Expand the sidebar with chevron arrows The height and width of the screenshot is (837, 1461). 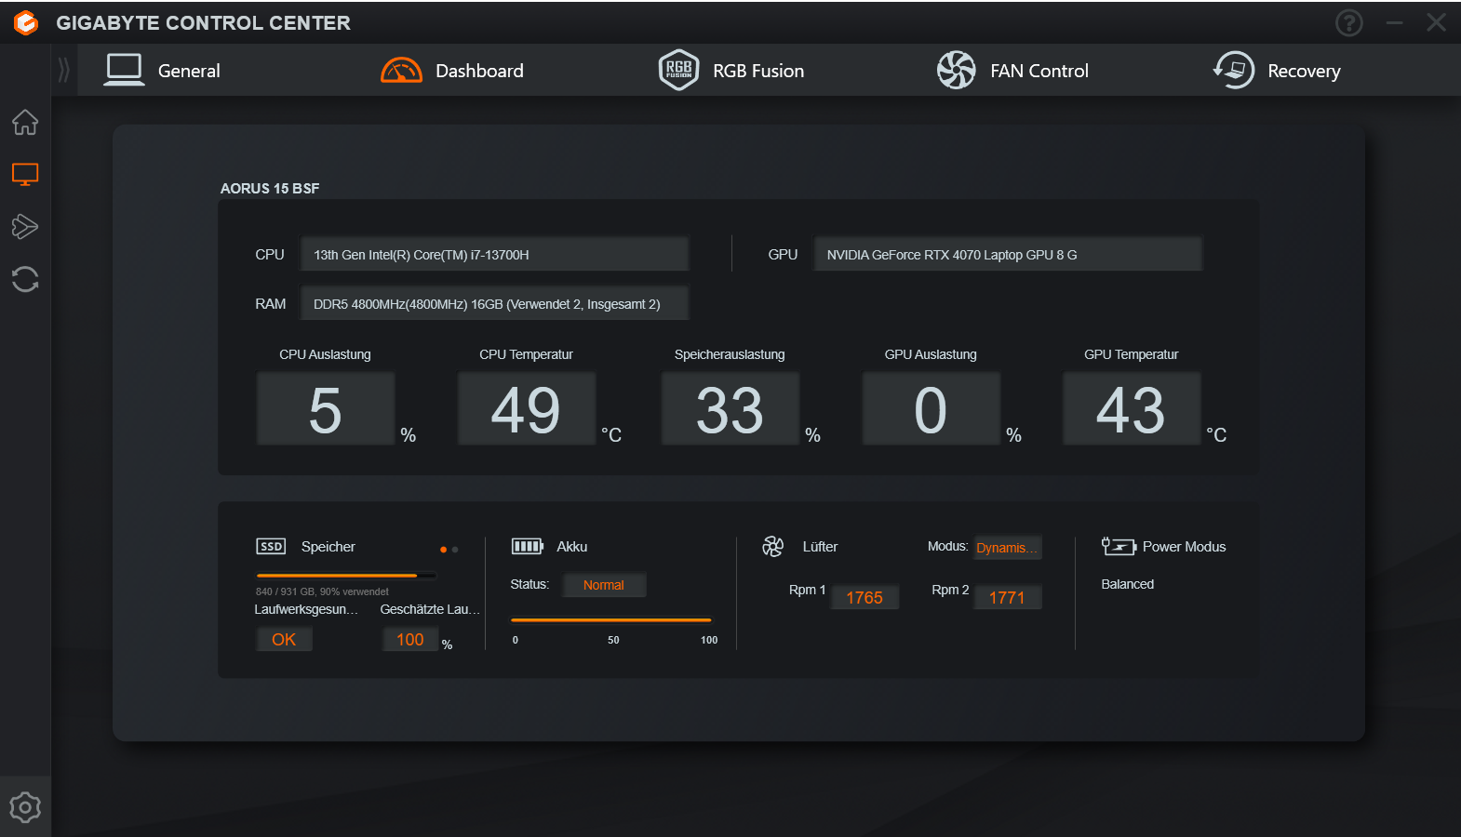(63, 70)
